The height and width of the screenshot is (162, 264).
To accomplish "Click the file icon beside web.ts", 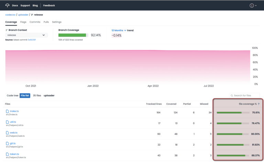I will pos(7,133).
